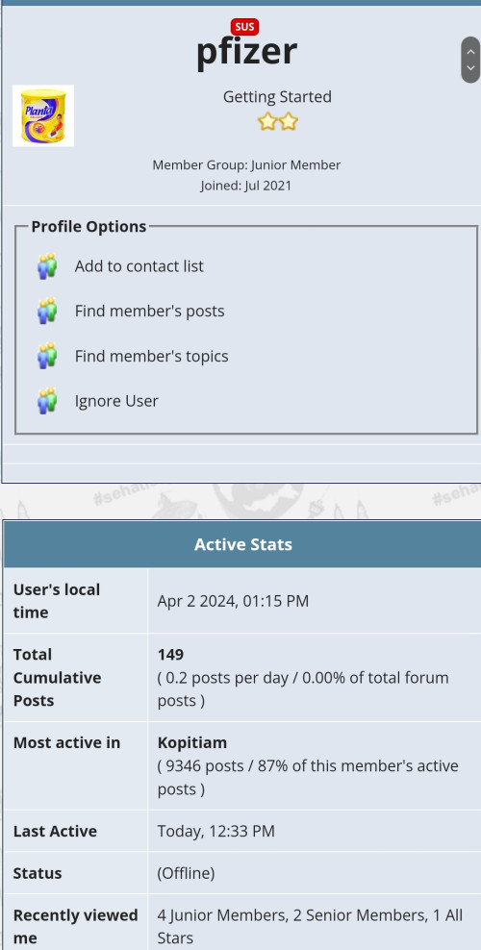Click the pfizer username heading
Image resolution: width=481 pixels, height=950 pixels.
point(246,52)
